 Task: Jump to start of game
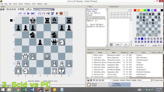coord(20,13)
